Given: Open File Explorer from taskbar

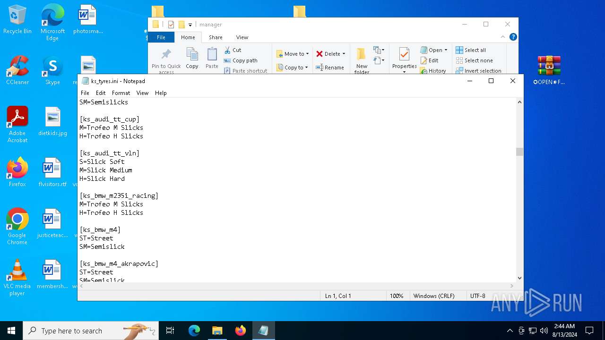Looking at the screenshot, I should [217, 331].
